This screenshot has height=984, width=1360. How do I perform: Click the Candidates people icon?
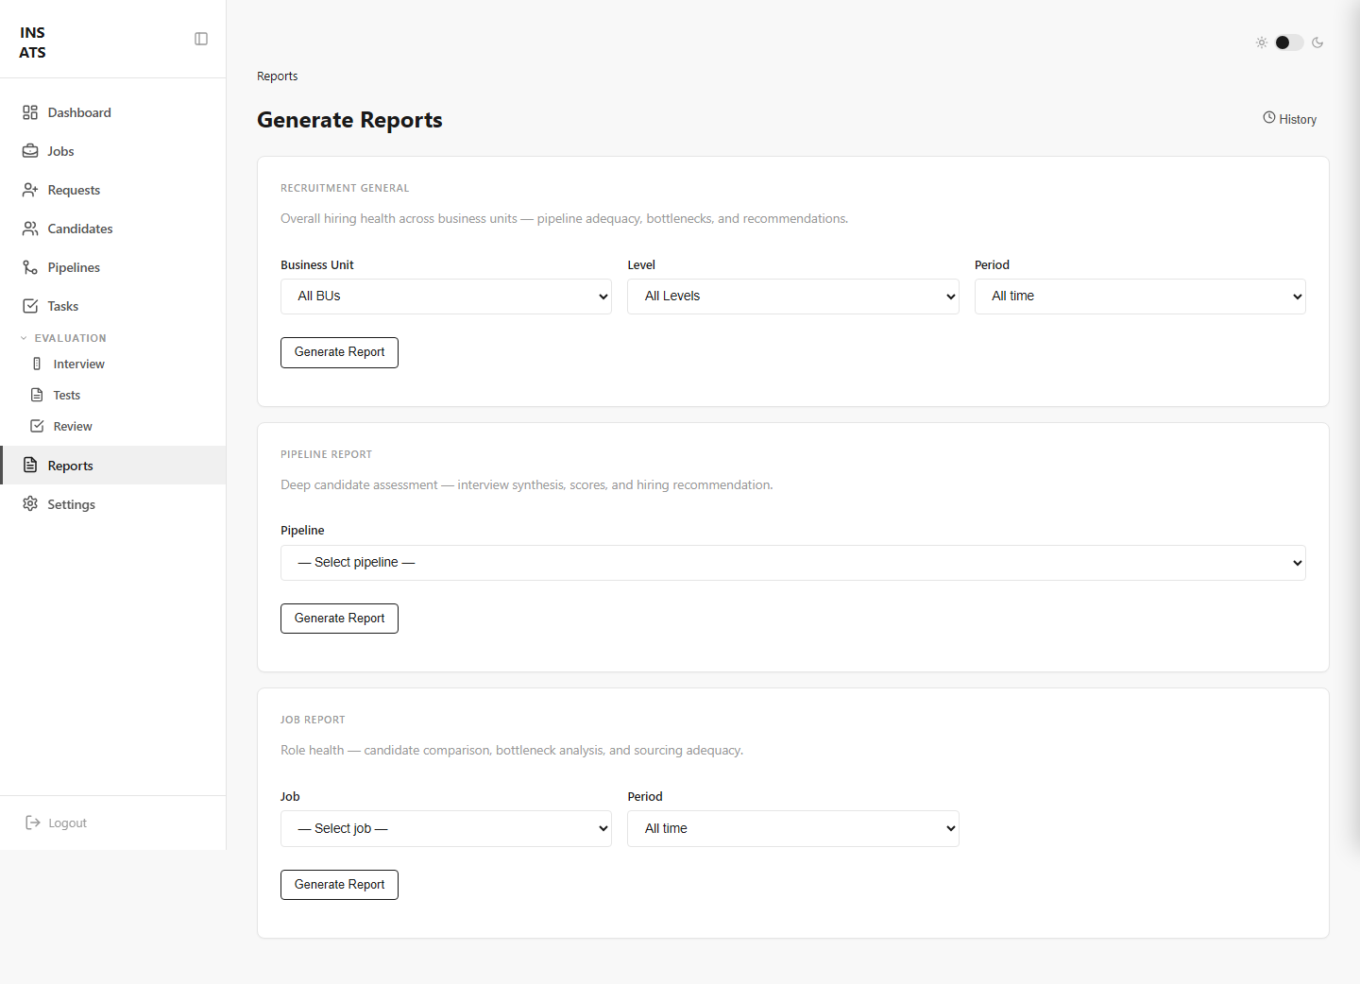coord(30,229)
